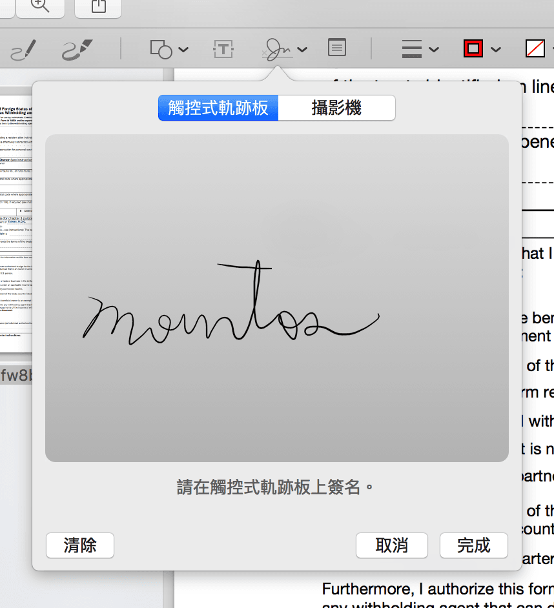Click the signature drawing area
Viewport: 554px width, 608px height.
[x=276, y=298]
